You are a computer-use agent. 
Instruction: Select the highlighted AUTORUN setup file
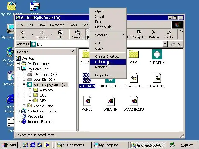point(87,80)
